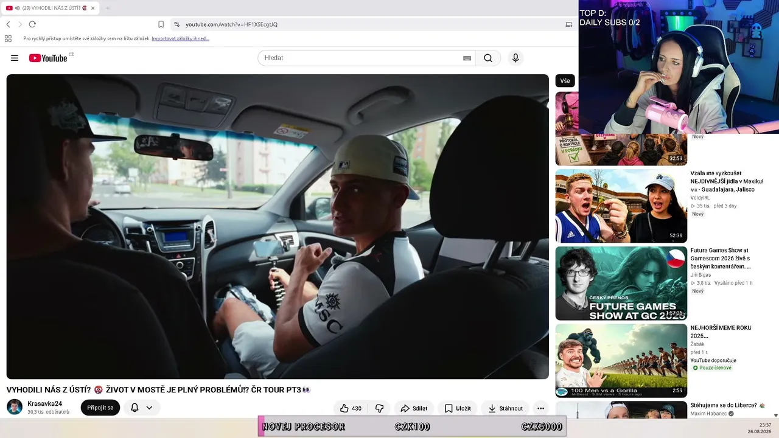Open Future Games Show thumbnail
The width and height of the screenshot is (779, 438).
click(621, 283)
